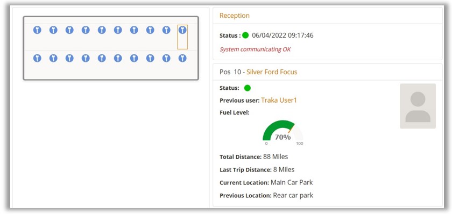The width and height of the screenshot is (452, 214).
Task: Click the green Pos 10 status dot
Action: [248, 88]
